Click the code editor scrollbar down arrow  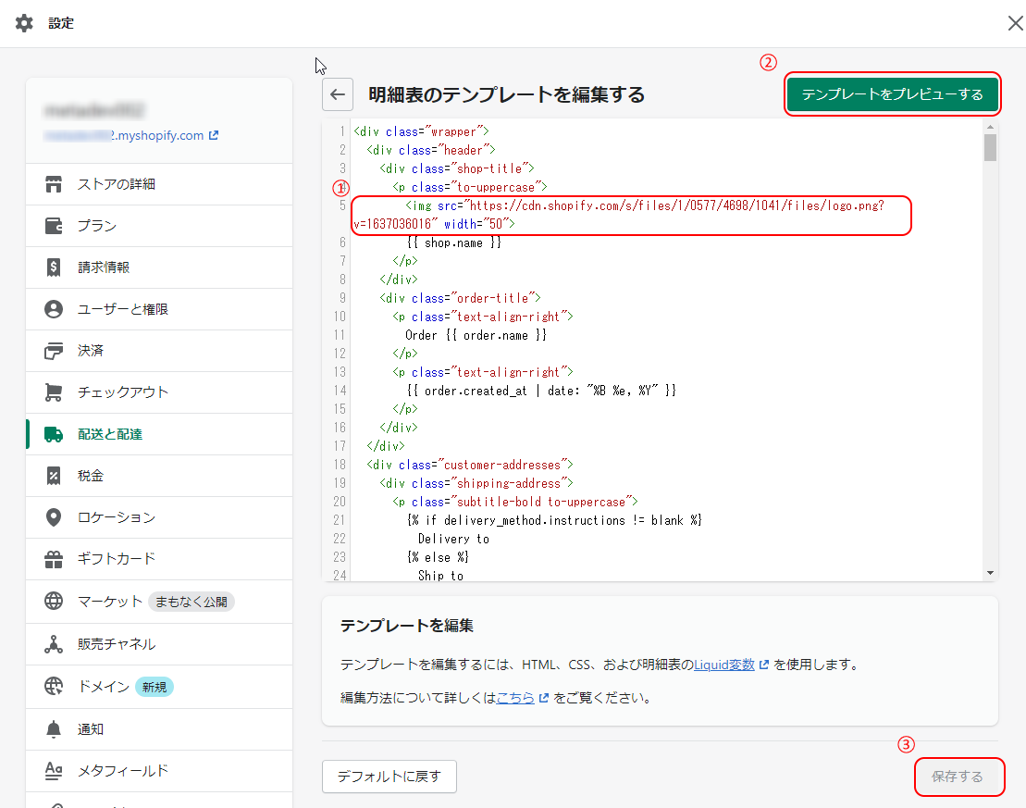990,573
